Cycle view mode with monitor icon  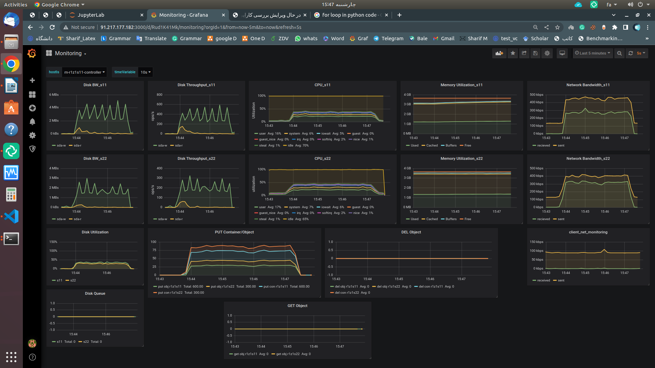(x=562, y=53)
